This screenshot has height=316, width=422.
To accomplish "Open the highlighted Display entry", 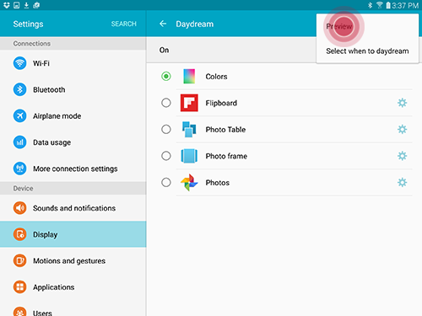I will coord(73,234).
